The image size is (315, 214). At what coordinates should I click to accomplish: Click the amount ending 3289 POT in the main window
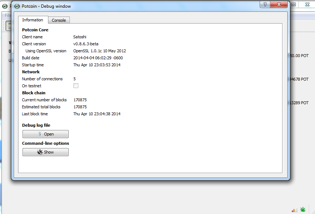tap(299, 103)
